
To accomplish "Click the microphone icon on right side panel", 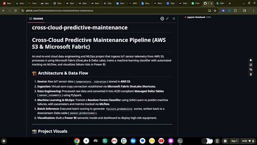I will coord(251,74).
